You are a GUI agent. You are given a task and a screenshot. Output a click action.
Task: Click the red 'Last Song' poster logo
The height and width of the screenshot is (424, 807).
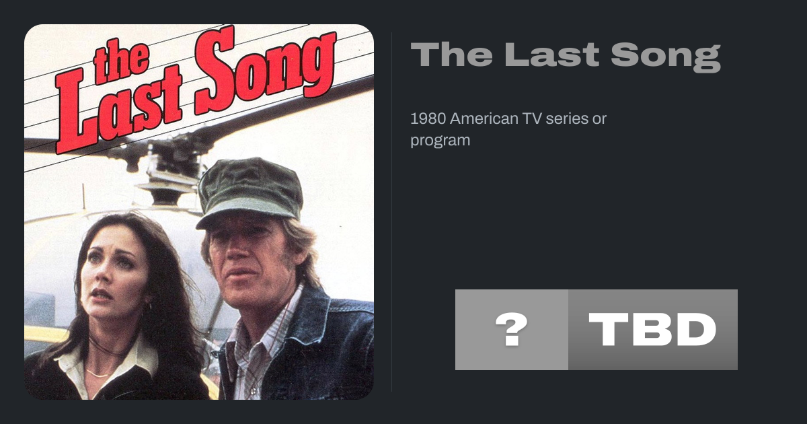pyautogui.click(x=202, y=87)
